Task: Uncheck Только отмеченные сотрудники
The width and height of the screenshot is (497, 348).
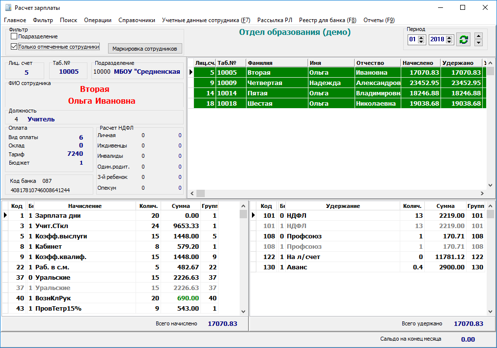Action: click(14, 47)
